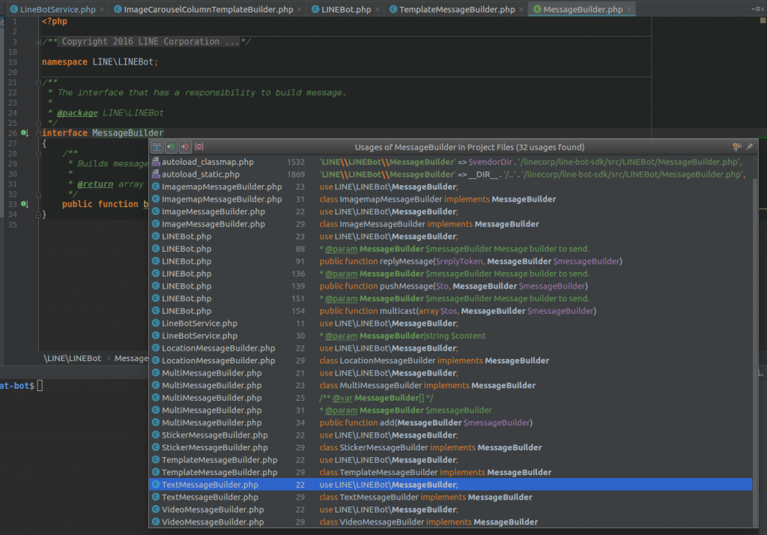Click \LINE\LINEBot breadcrumb in editor footer
This screenshot has width=767, height=535.
pos(72,358)
